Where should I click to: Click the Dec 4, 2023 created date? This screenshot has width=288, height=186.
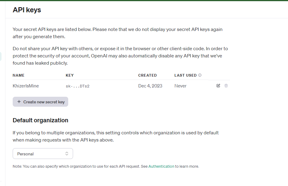coord(150,86)
